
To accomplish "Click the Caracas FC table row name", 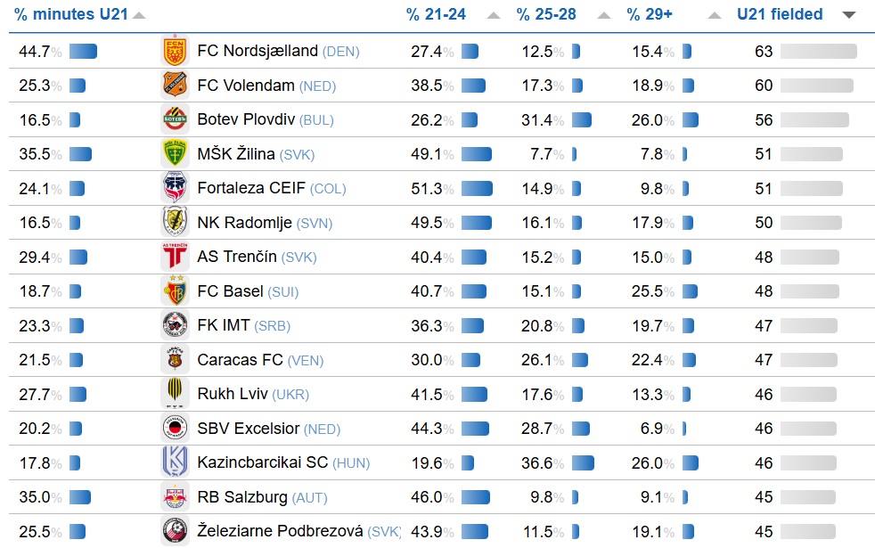I will click(x=240, y=360).
